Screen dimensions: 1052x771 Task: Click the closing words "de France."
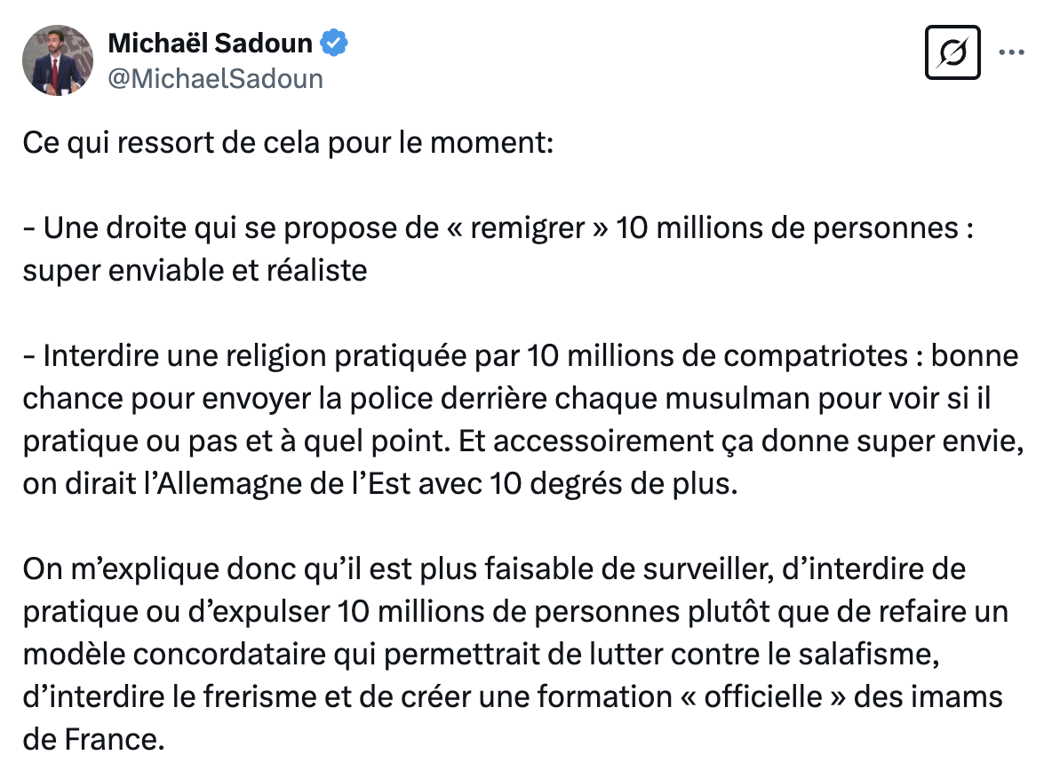tap(94, 740)
